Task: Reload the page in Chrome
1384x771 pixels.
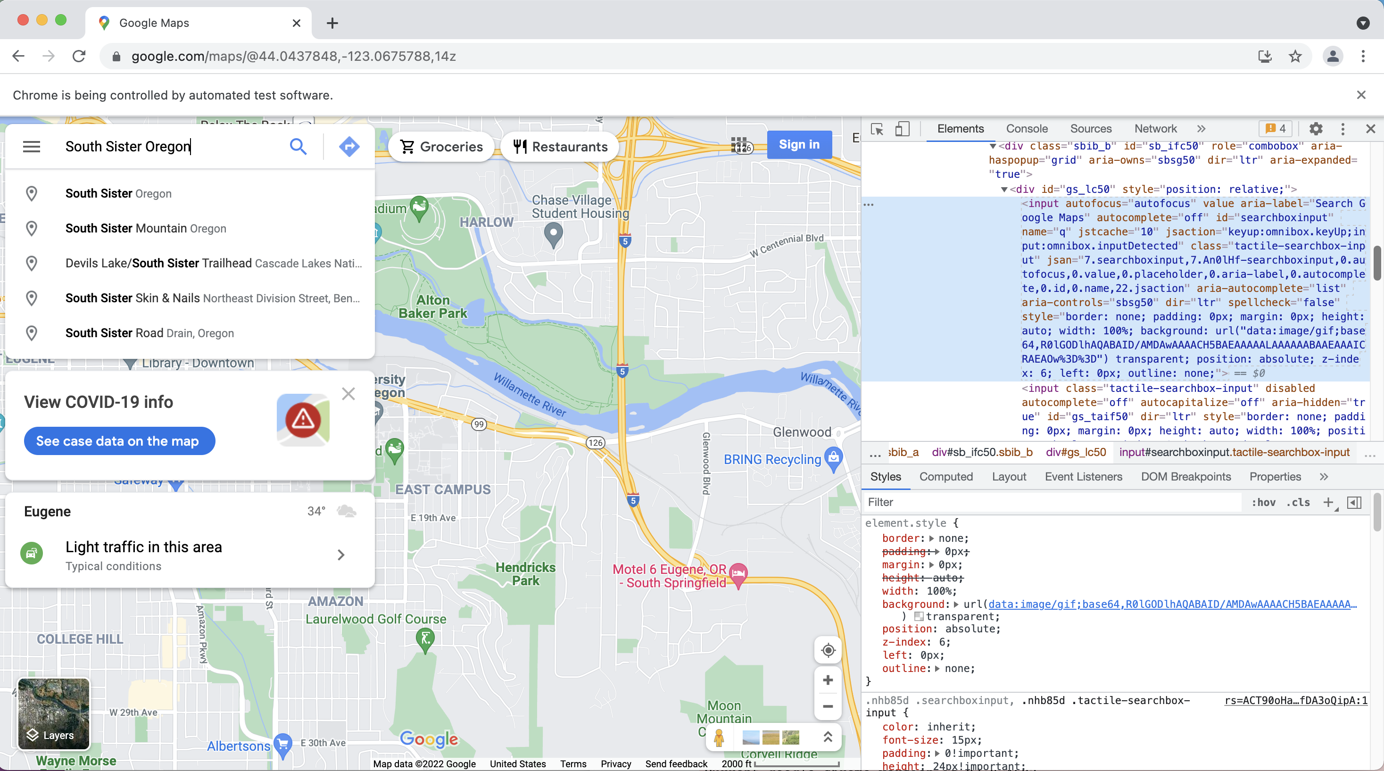Action: click(x=79, y=56)
